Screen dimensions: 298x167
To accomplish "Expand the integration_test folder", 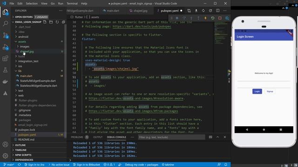I will pos(28,61).
